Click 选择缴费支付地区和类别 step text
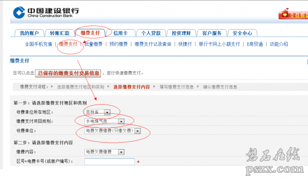Screen dimensions: 308x180 point(80,87)
